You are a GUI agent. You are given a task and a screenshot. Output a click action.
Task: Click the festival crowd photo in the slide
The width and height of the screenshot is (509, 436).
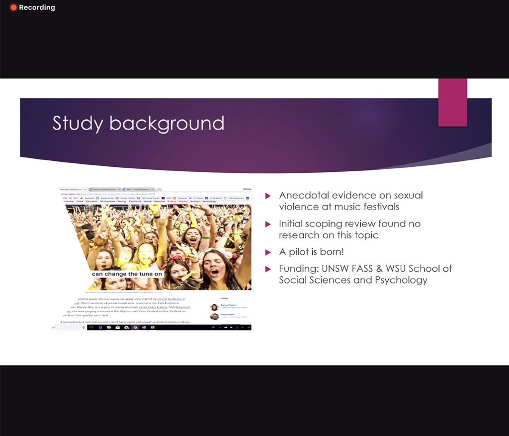click(159, 247)
